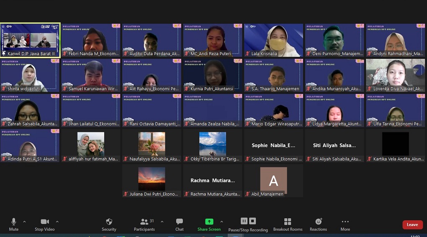Select Lala Krisnalia's video tile
Image resolution: width=427 pixels, height=237 pixels.
273,40
